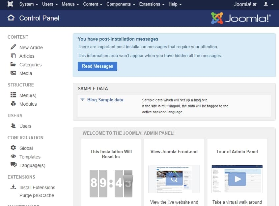Click the user account icon in top bar
Screen dimensions: 279x206
pyautogui.click(x=266, y=4)
